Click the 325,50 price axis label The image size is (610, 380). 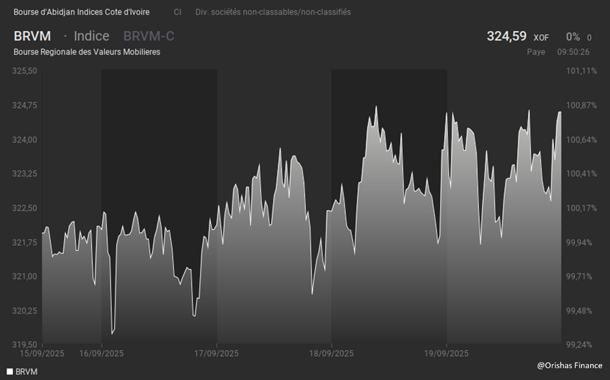click(x=25, y=71)
